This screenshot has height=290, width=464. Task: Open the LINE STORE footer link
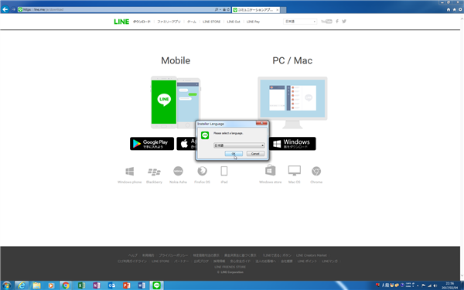point(160,261)
